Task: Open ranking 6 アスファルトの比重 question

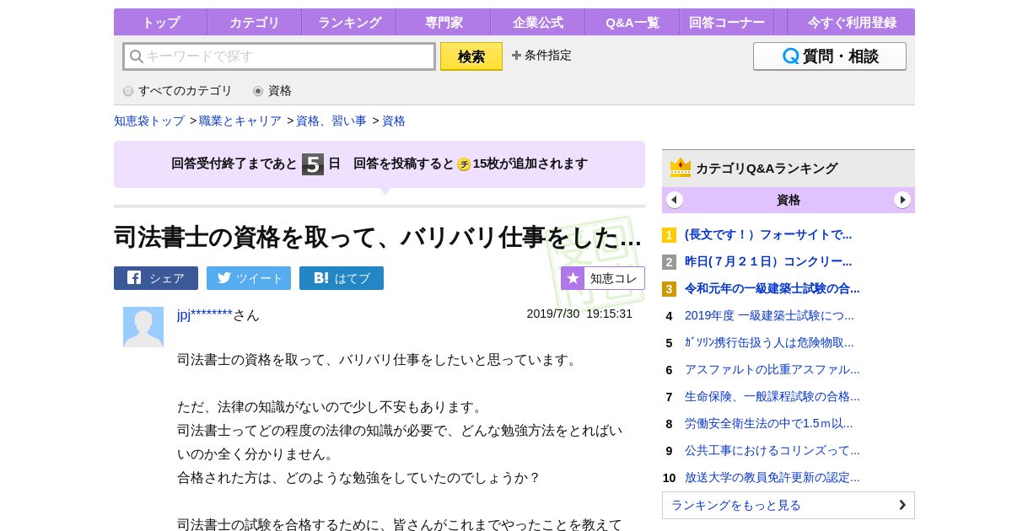Action: pyautogui.click(x=772, y=369)
